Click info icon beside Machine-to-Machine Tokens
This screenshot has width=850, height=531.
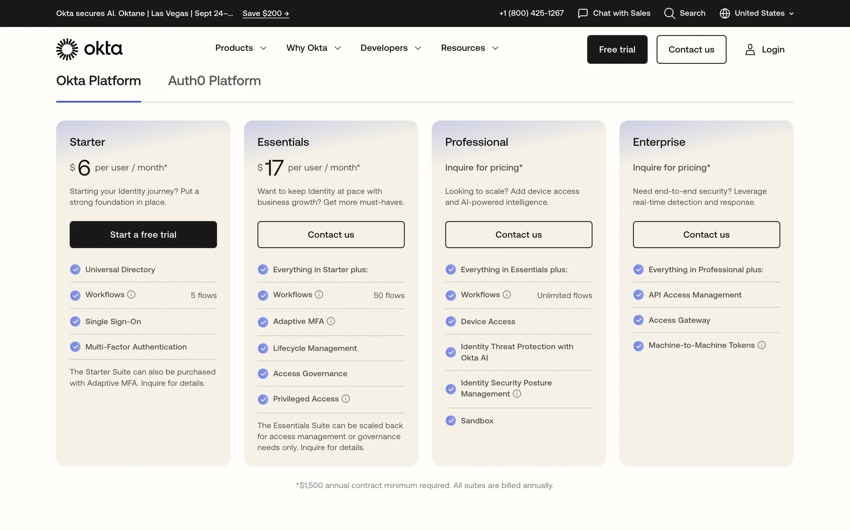click(761, 345)
